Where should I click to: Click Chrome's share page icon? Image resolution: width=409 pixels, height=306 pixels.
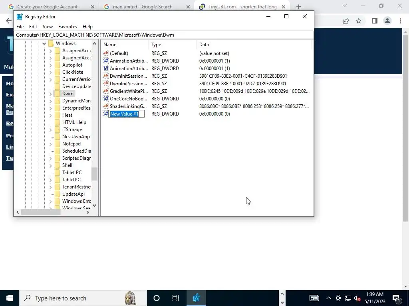coord(346,21)
